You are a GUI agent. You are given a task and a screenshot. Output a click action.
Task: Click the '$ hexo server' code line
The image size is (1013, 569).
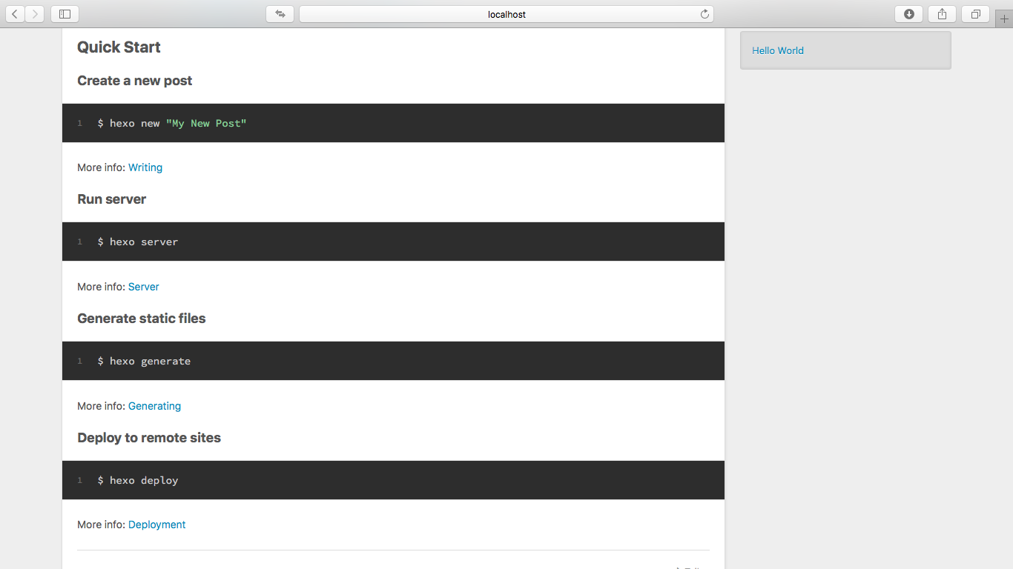click(138, 242)
